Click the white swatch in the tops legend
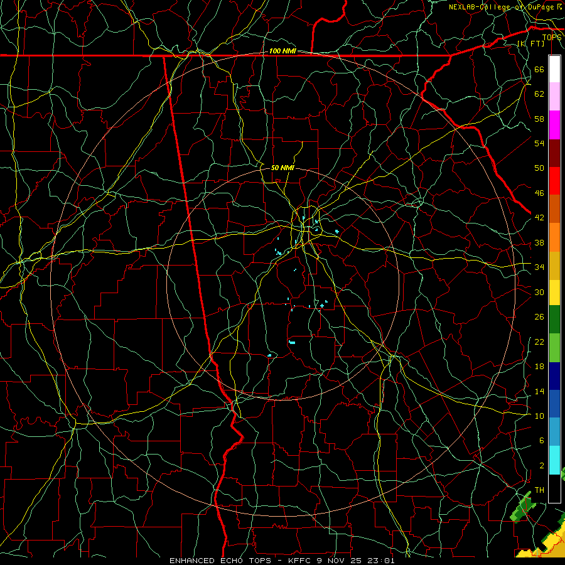565x565 pixels. [x=554, y=69]
